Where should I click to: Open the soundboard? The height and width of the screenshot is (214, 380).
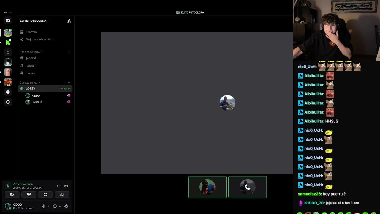tap(62, 194)
